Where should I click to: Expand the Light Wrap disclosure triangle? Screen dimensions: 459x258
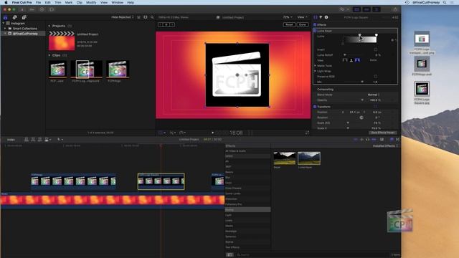point(316,71)
